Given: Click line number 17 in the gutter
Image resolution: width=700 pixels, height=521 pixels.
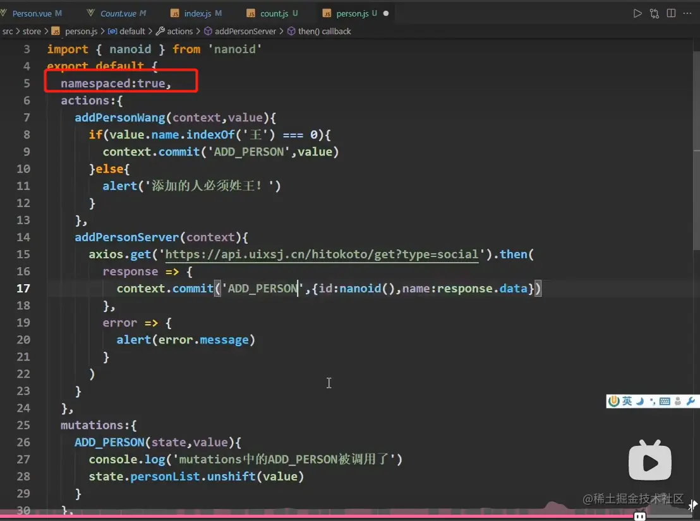Looking at the screenshot, I should pyautogui.click(x=23, y=289).
